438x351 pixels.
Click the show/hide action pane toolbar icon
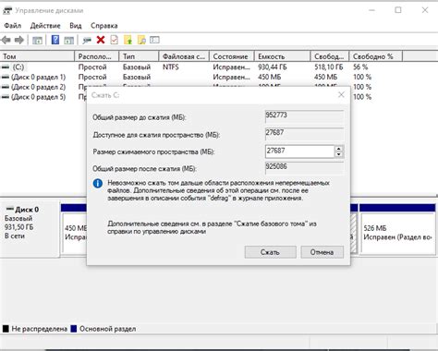tap(68, 40)
